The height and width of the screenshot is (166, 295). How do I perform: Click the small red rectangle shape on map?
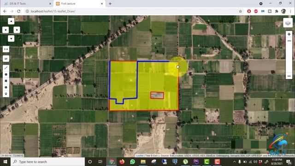pos(157,95)
